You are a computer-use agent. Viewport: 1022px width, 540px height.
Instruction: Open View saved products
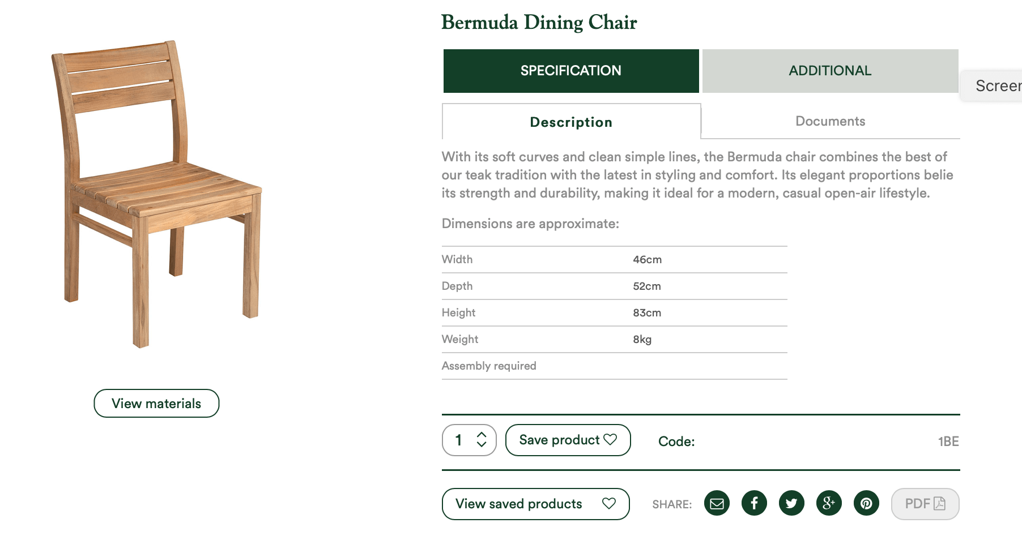[535, 504]
